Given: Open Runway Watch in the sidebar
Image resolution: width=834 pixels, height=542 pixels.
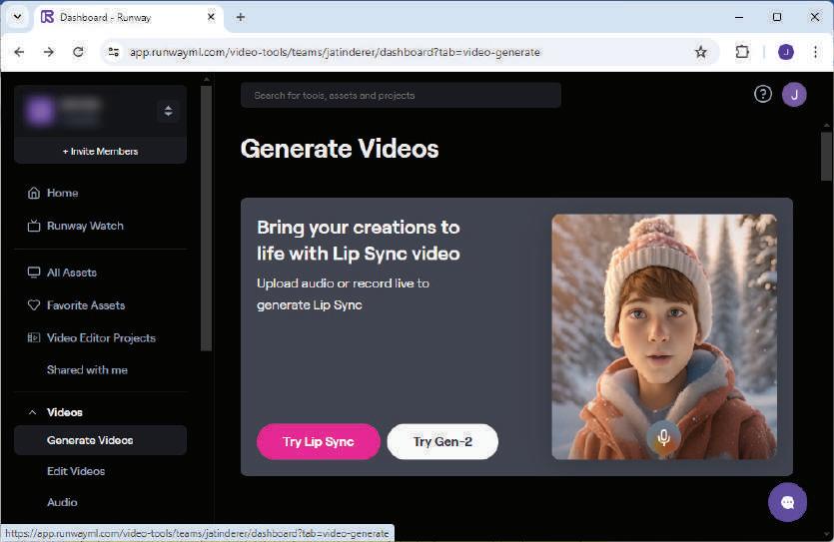Looking at the screenshot, I should tap(85, 226).
